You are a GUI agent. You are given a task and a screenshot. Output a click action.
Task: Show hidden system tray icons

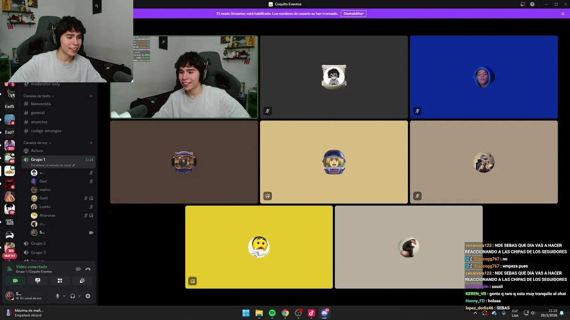[x=475, y=313]
